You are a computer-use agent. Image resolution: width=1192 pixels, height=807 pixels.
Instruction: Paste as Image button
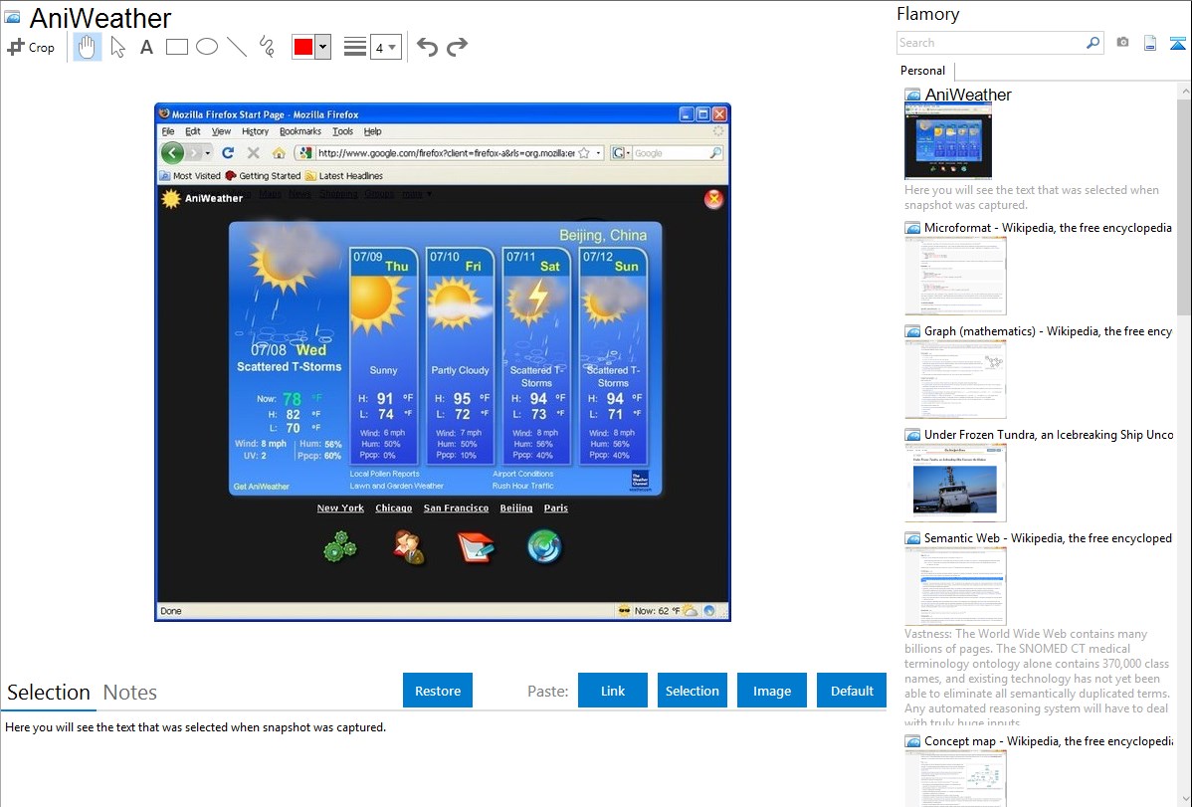pos(771,691)
